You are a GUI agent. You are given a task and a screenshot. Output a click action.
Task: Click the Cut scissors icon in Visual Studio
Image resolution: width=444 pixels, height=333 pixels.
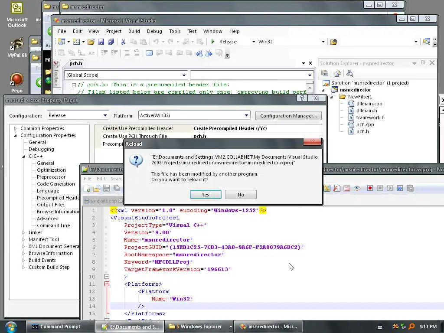coord(123,42)
